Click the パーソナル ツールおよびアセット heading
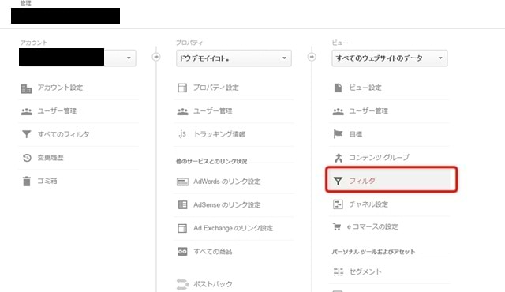 [x=373, y=252]
